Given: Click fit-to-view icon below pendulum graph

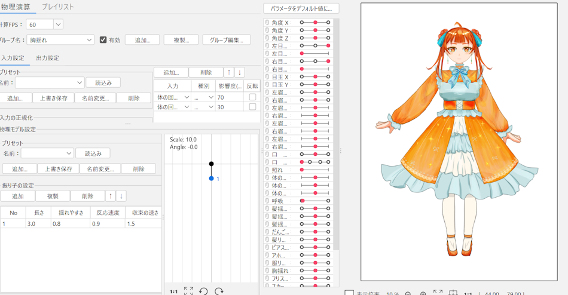Looking at the screenshot, I should tap(189, 291).
